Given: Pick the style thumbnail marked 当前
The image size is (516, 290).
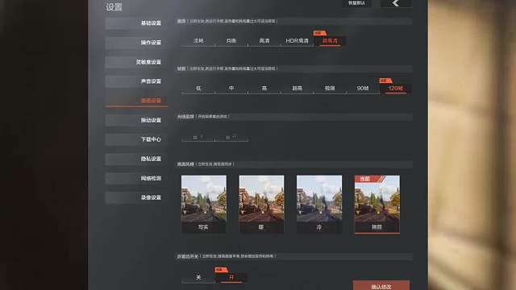Looking at the screenshot, I should coord(377,204).
